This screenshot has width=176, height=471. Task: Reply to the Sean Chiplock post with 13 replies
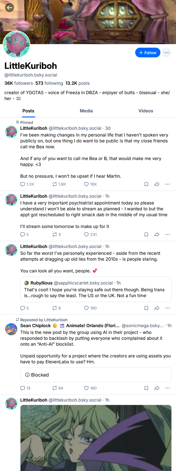click(x=25, y=388)
